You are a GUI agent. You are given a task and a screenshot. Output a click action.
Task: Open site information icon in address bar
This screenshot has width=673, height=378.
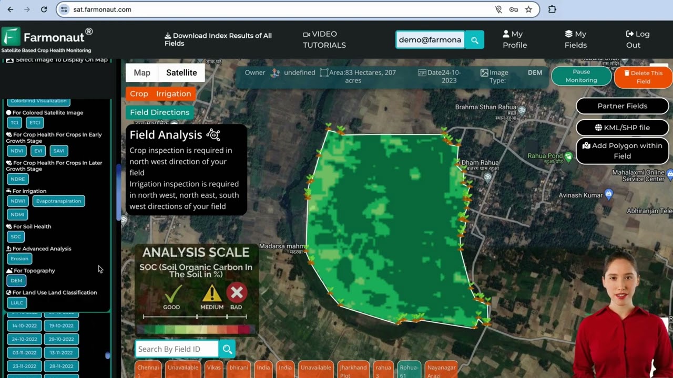pyautogui.click(x=64, y=9)
